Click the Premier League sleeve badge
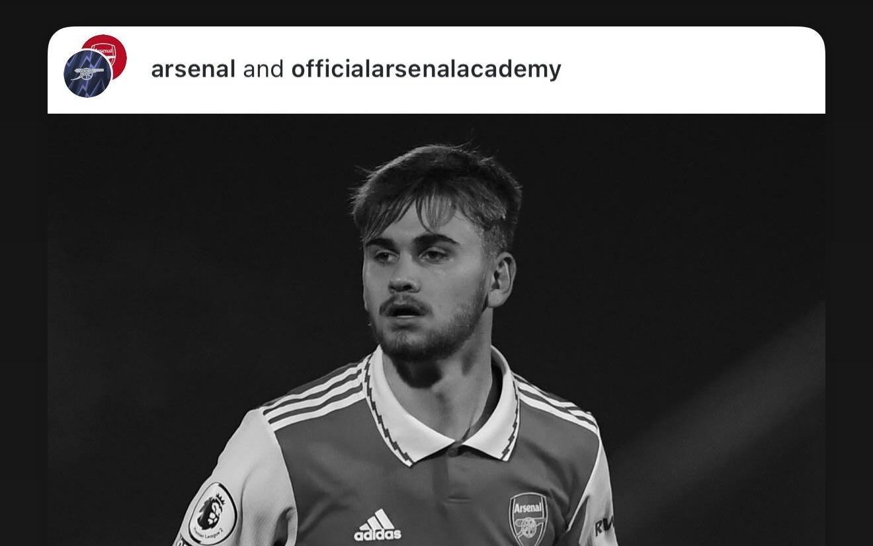The image size is (873, 546). (212, 514)
